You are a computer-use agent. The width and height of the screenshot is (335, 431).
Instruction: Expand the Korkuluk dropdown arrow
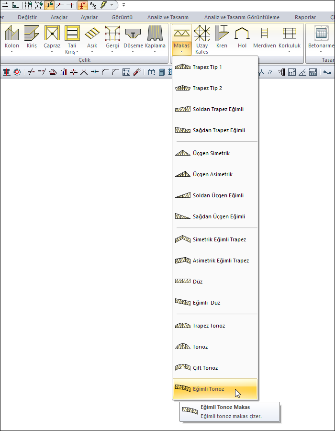pyautogui.click(x=289, y=51)
